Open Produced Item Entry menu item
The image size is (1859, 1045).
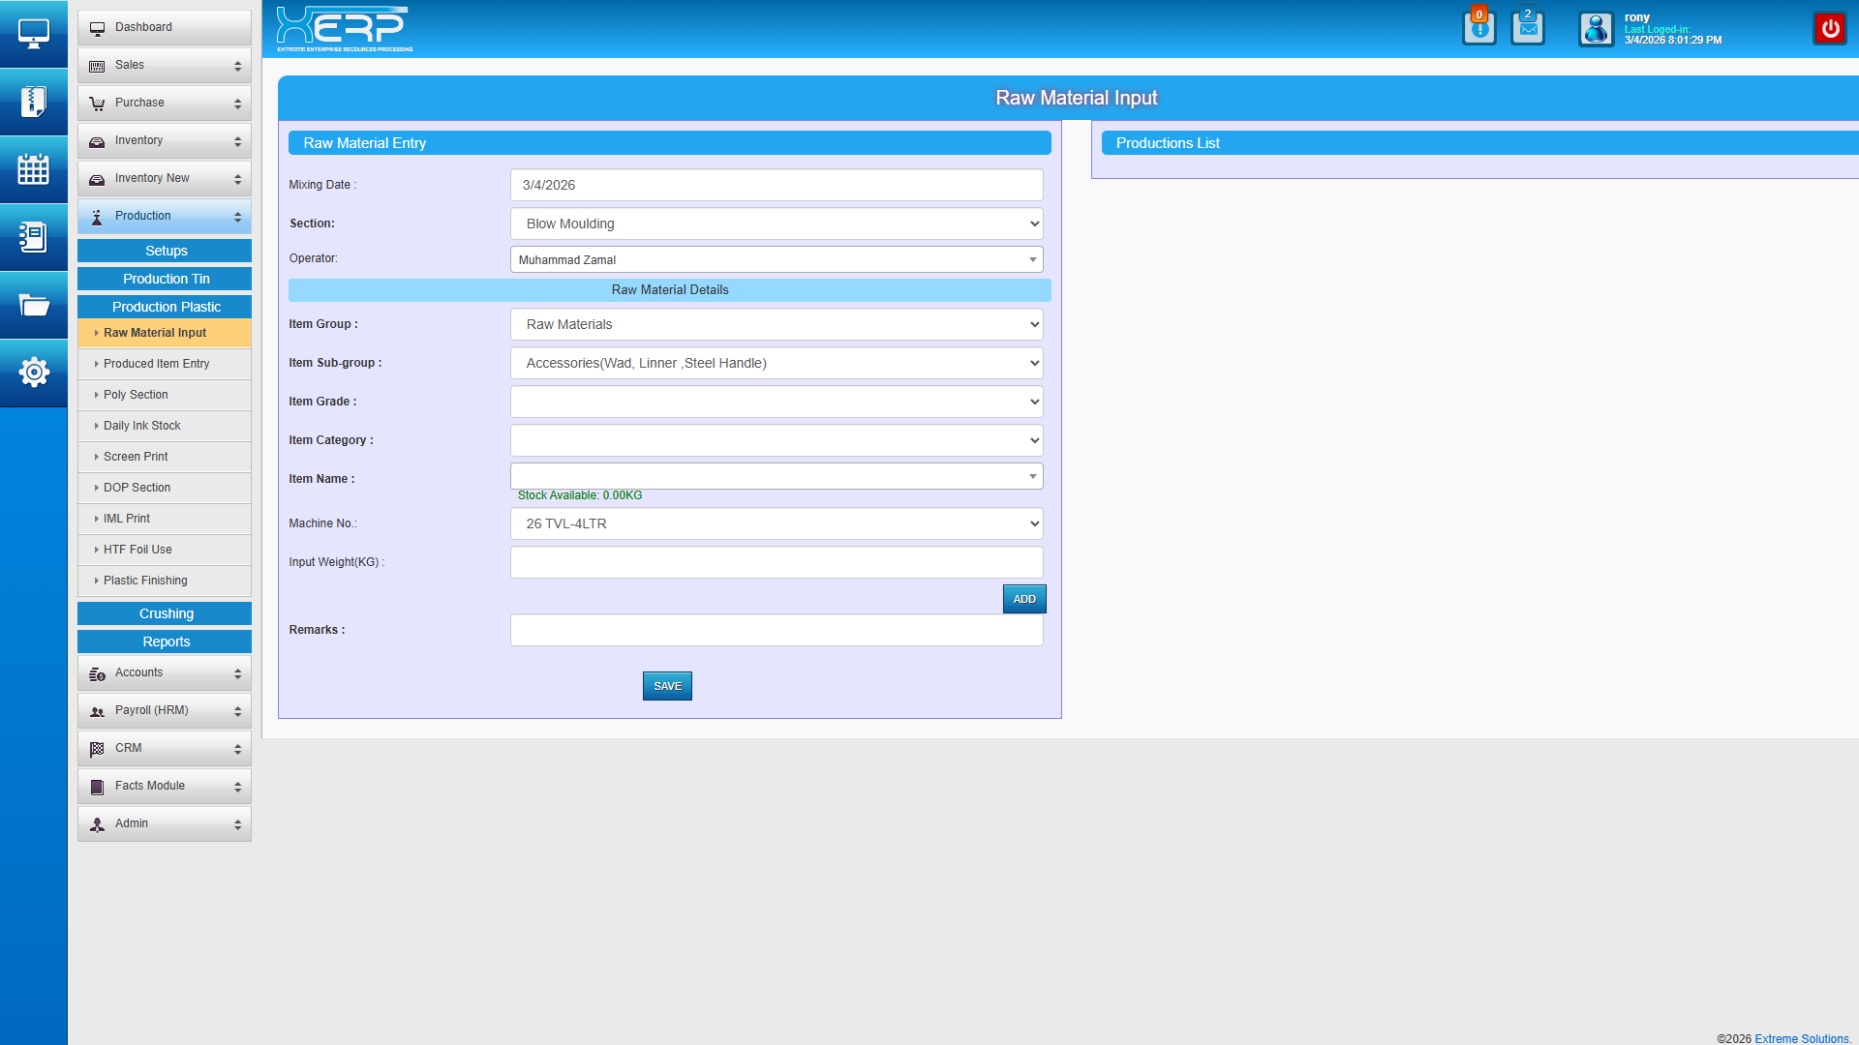pyautogui.click(x=156, y=364)
